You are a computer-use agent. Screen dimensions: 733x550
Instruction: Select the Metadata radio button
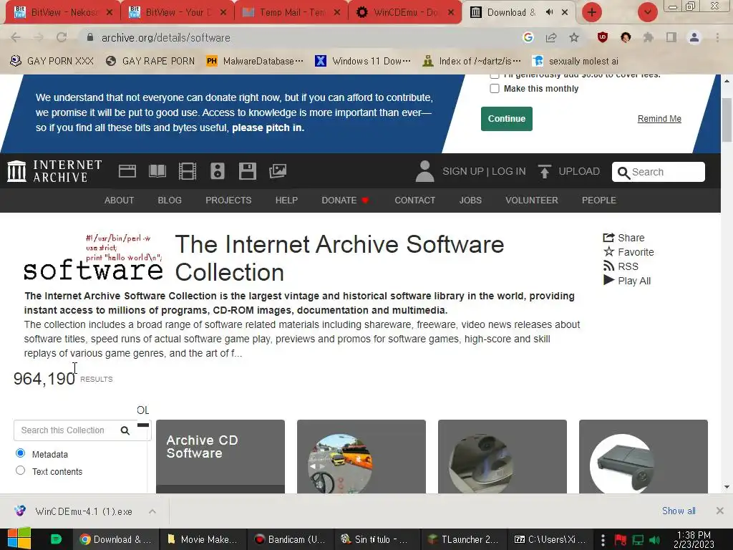(20, 453)
